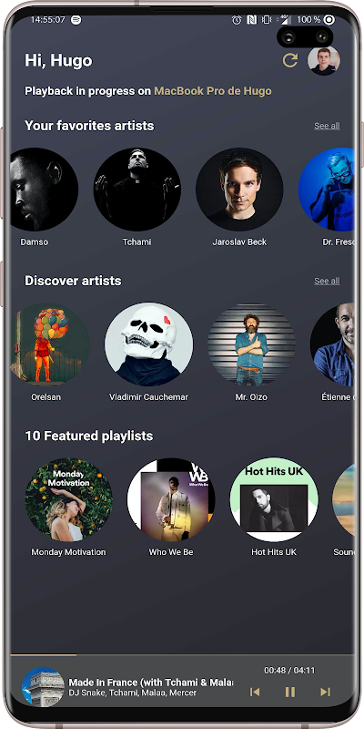Image resolution: width=364 pixels, height=729 pixels.
Task: Select the Mr. Oizo artist
Action: pos(251,344)
